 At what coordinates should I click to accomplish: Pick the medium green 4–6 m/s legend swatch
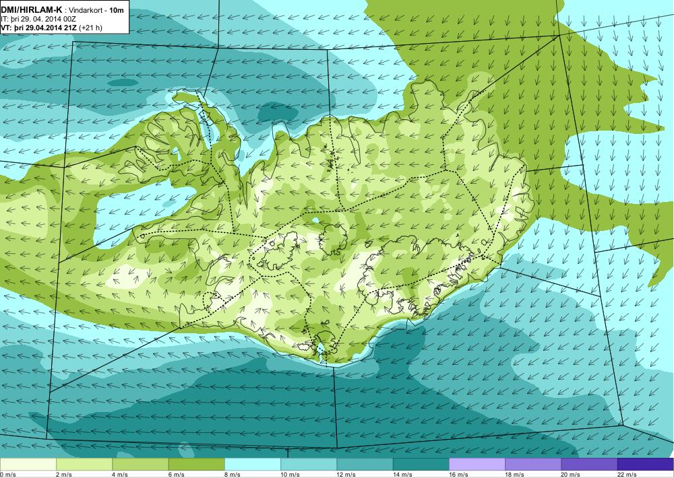pos(141,465)
